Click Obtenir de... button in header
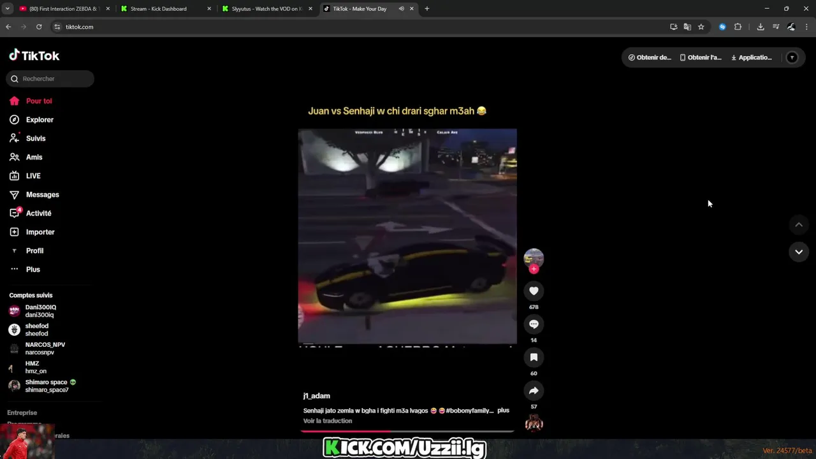The image size is (816, 459). coord(650,57)
